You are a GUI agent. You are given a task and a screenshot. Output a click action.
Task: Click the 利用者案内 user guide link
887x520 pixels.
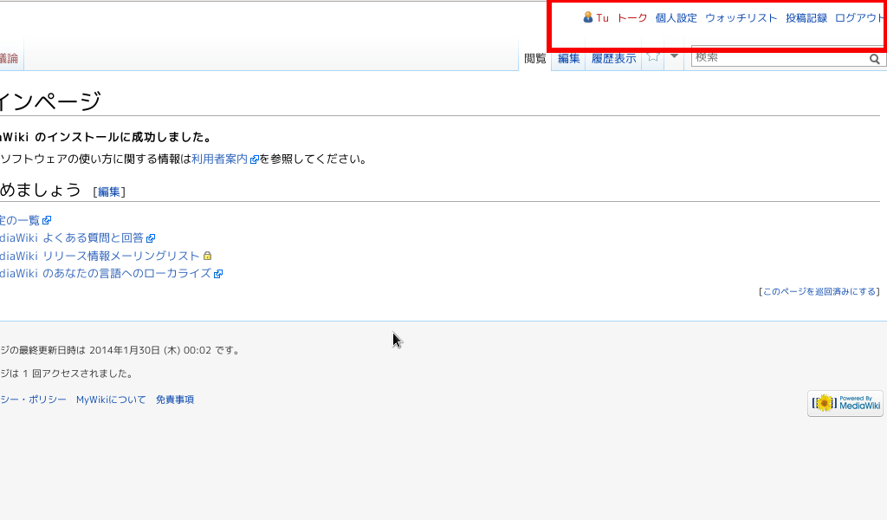point(219,159)
